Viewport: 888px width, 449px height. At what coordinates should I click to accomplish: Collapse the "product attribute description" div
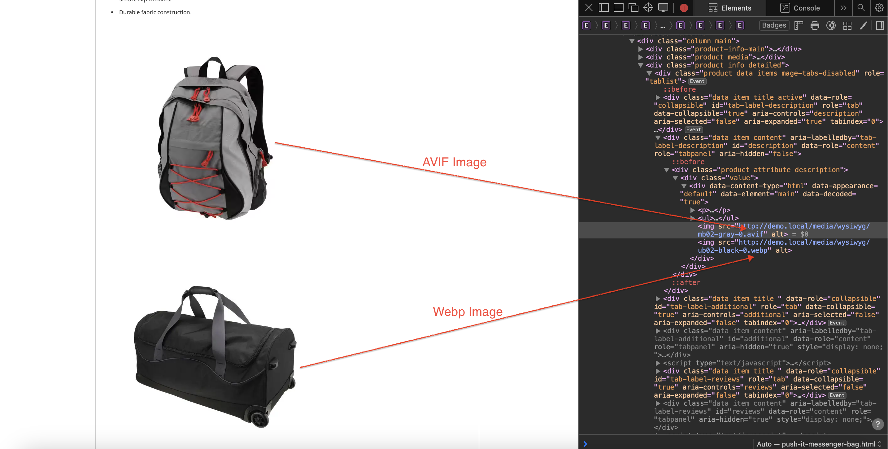click(x=666, y=170)
